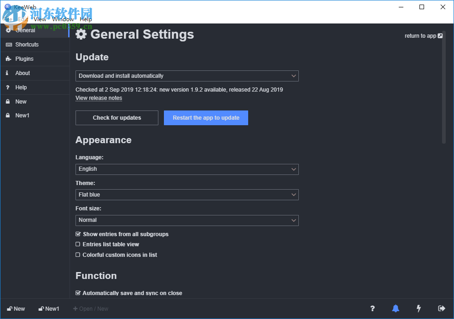Click the lightning password generator icon
The image size is (454, 319).
click(x=418, y=308)
